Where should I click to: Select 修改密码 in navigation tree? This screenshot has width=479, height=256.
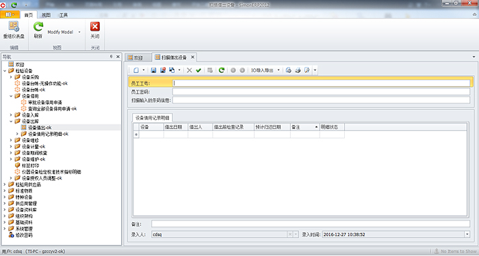24,235
